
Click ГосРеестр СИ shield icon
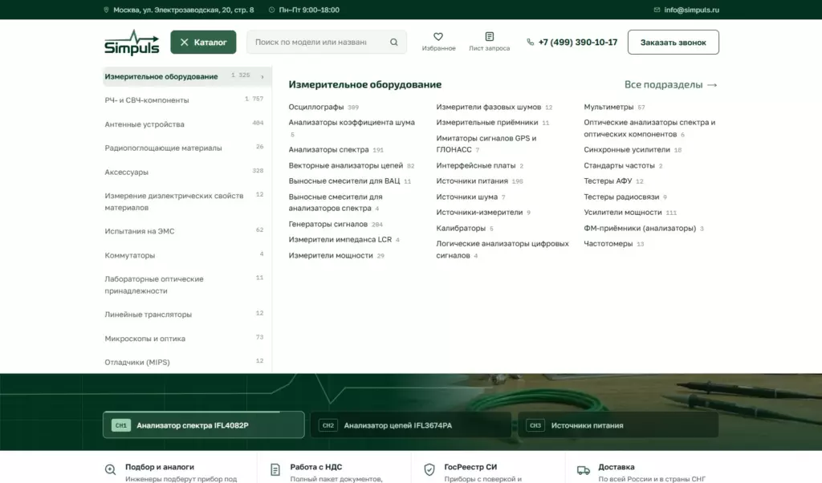point(429,469)
